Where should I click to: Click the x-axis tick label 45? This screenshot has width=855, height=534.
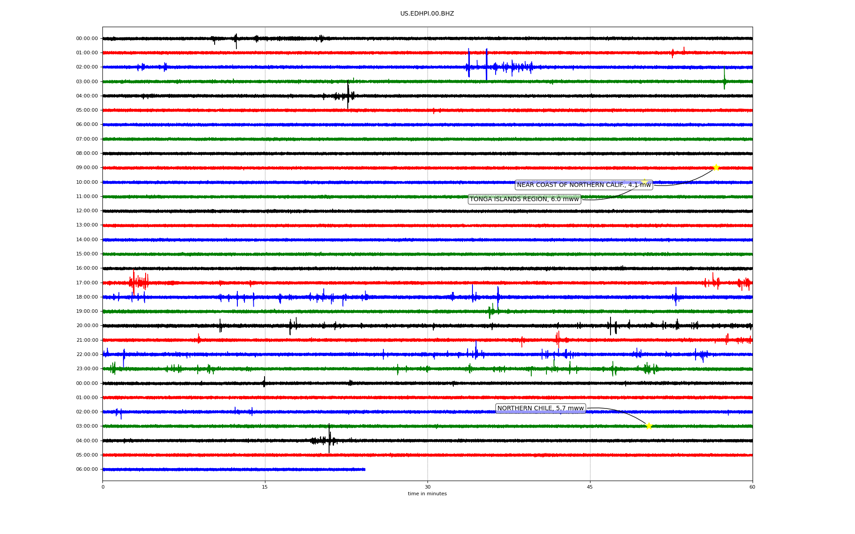pos(590,487)
